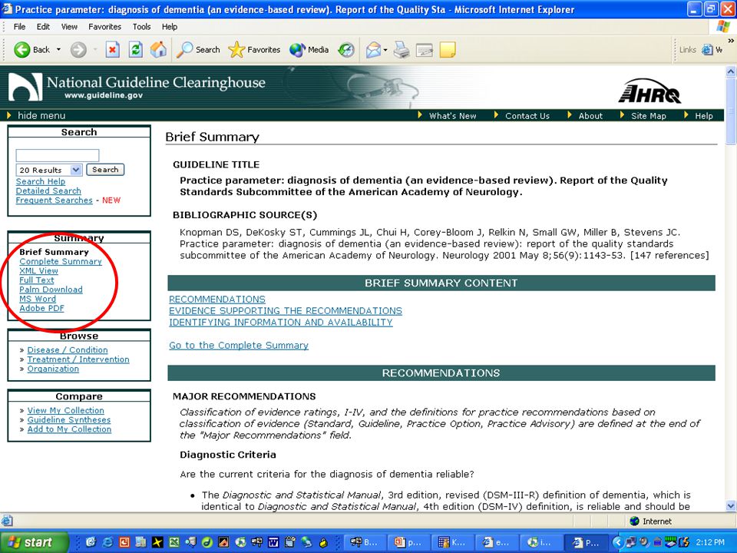Open Back button history dropdown arrow
737x553 pixels.
(x=58, y=49)
